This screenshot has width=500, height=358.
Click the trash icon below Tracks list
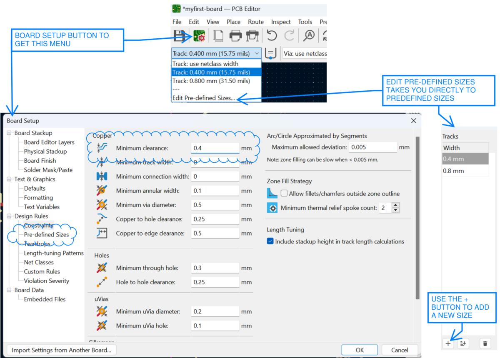tap(485, 344)
